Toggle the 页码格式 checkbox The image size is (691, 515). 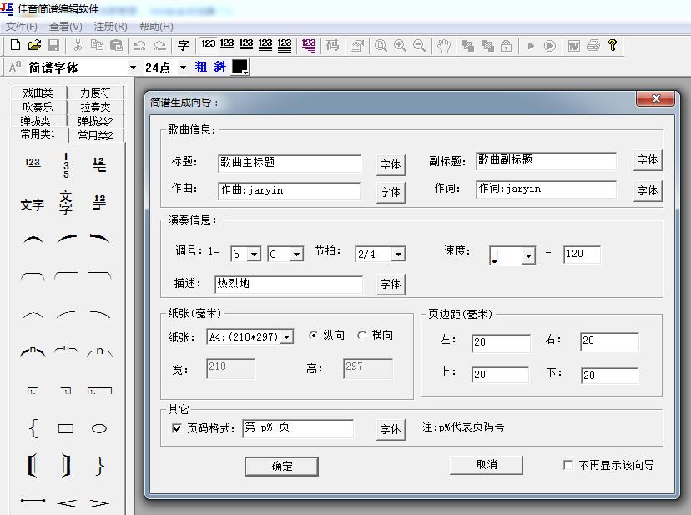(x=176, y=428)
